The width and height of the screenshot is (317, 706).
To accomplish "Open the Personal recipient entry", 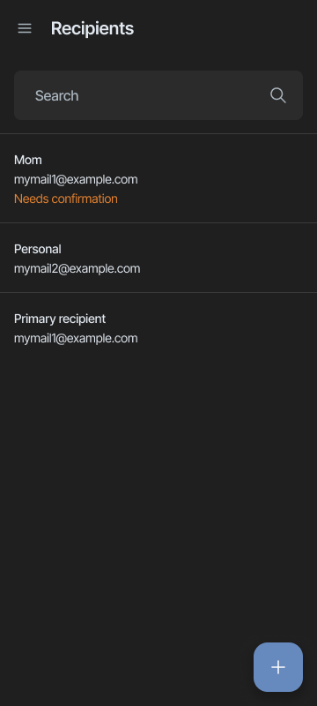I will [x=158, y=258].
